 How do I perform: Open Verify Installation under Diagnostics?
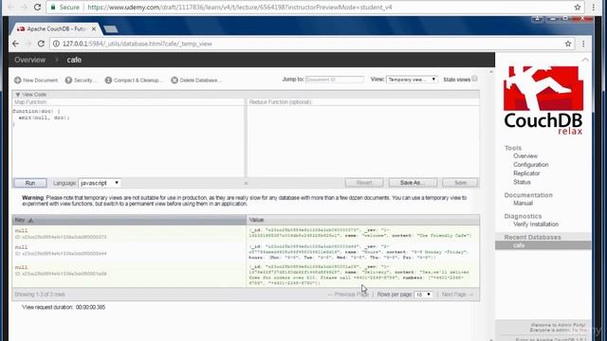[535, 224]
